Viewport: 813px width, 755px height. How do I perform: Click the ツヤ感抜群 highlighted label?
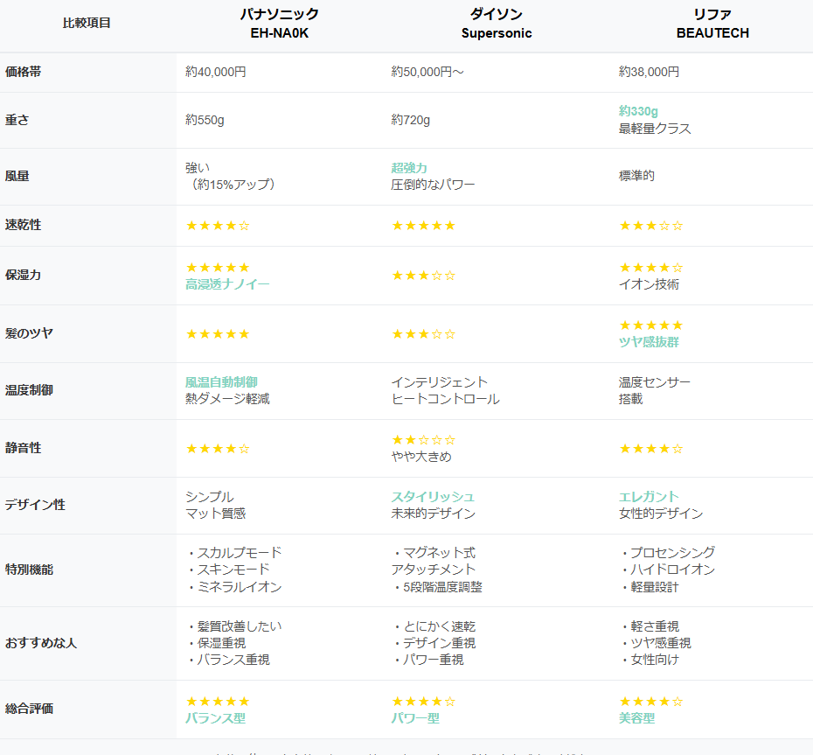(649, 342)
